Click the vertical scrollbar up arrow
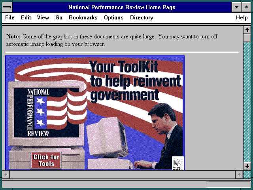This screenshot has height=190, width=253. pos(247,30)
